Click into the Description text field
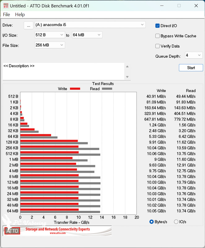Image resolution: width=205 pixels, height=248 pixels. [63, 71]
